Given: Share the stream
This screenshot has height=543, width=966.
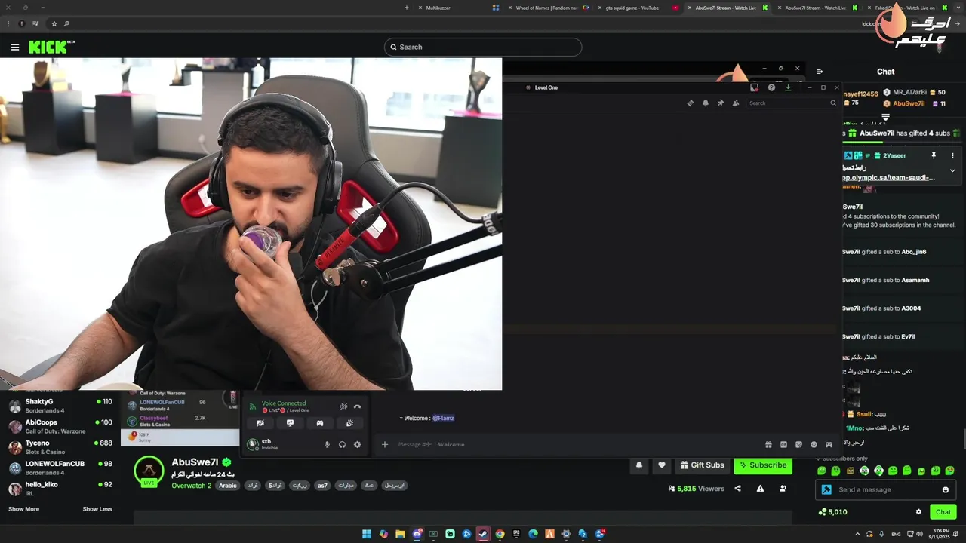Looking at the screenshot, I should [737, 489].
